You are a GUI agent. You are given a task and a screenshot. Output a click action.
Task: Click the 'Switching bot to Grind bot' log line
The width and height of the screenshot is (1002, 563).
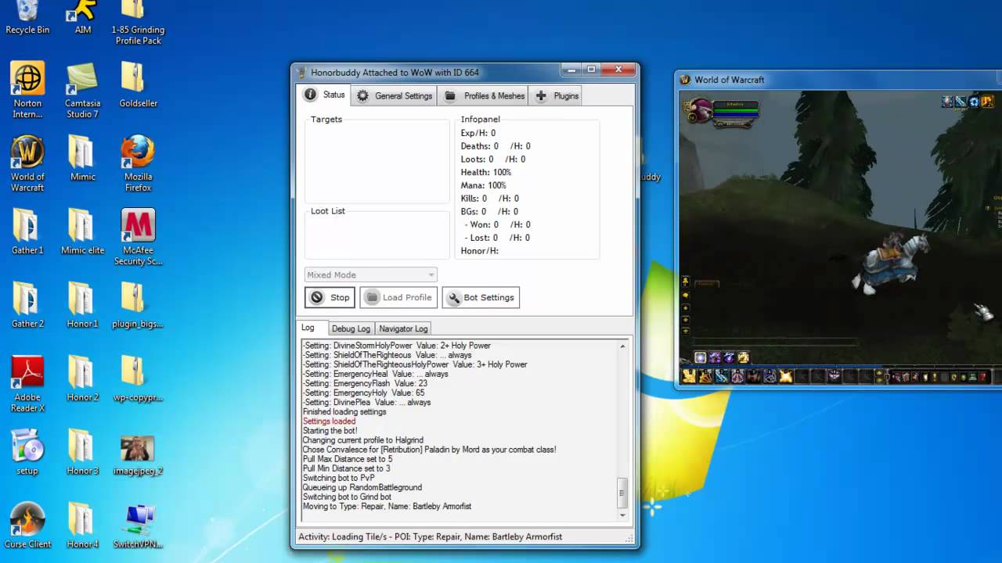click(x=347, y=497)
